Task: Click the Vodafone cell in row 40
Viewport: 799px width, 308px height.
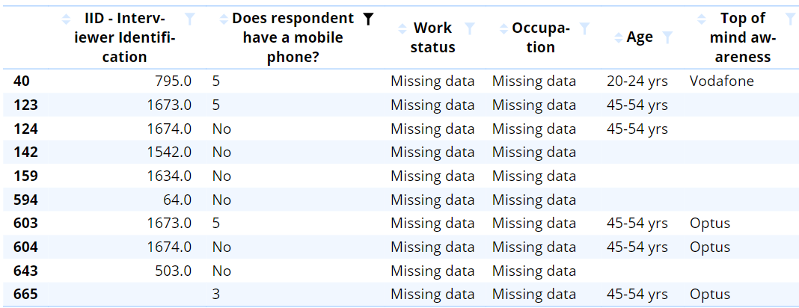Action: [x=721, y=81]
